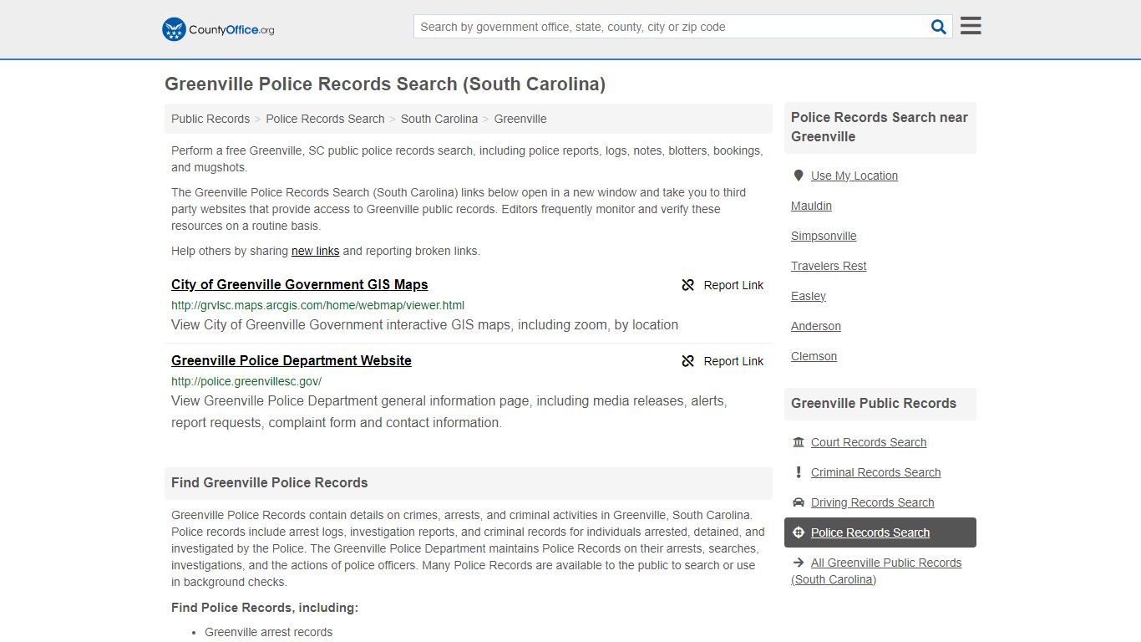Open the CountyOffice.org logo homepage
Image resolution: width=1141 pixels, height=642 pixels.
click(x=218, y=29)
